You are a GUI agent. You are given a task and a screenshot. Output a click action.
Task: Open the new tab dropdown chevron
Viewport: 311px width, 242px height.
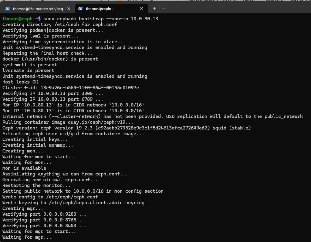tap(164, 8)
